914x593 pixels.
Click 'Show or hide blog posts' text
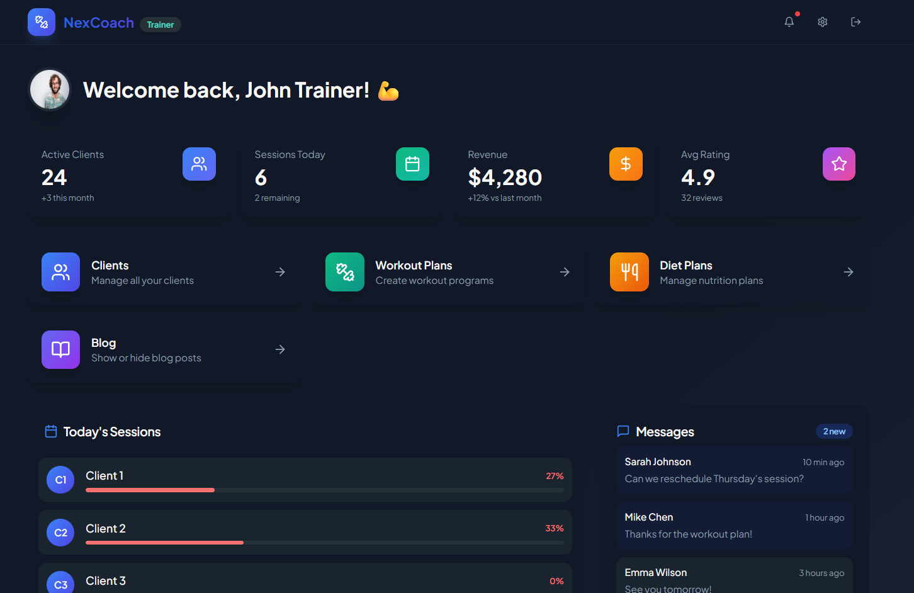tap(146, 358)
